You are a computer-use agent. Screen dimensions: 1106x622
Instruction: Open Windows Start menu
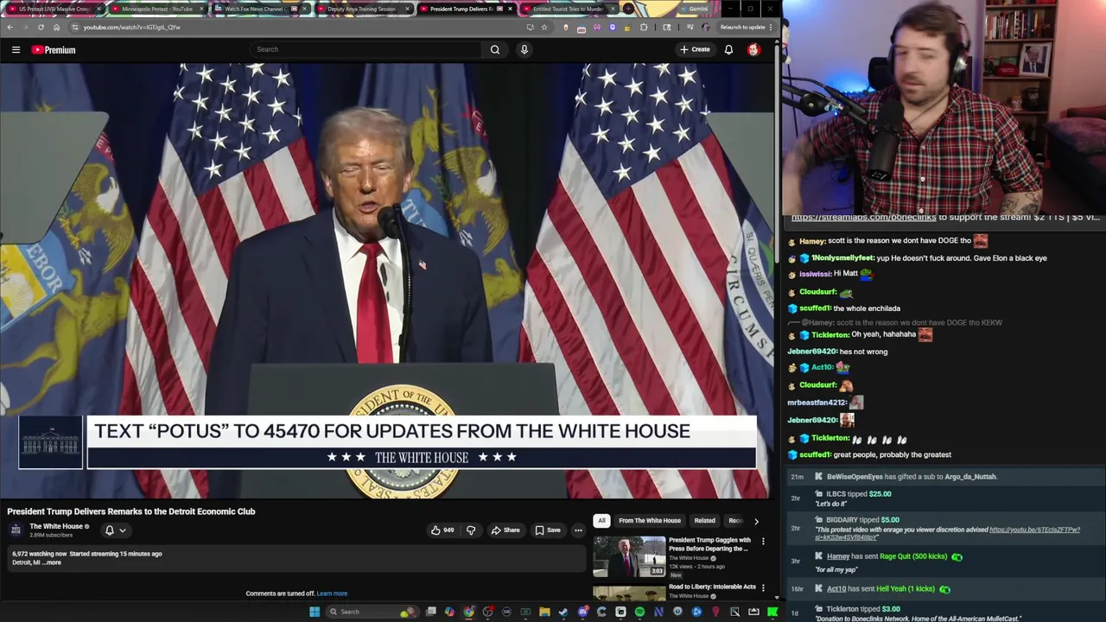tap(315, 612)
